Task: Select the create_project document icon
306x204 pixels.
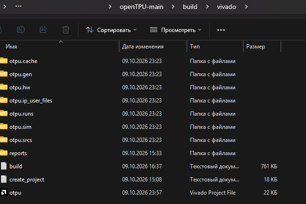Action: tap(3, 179)
